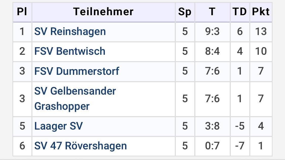
Task: Click the 3:8 goals cell
Action: pyautogui.click(x=212, y=126)
